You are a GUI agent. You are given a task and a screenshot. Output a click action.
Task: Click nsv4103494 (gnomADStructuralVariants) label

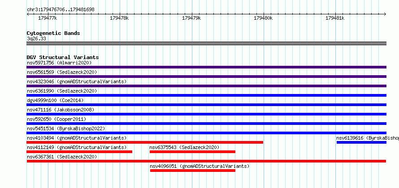[77, 138]
